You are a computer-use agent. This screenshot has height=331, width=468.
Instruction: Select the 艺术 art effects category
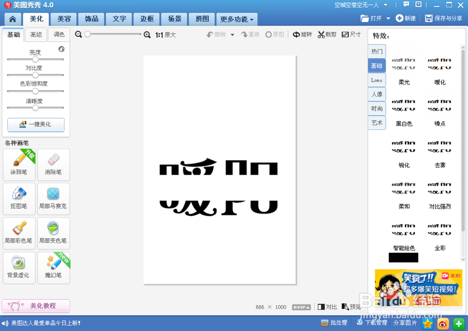pos(377,123)
